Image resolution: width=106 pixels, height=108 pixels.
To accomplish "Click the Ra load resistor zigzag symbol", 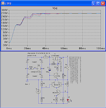I will (x=68, y=68).
